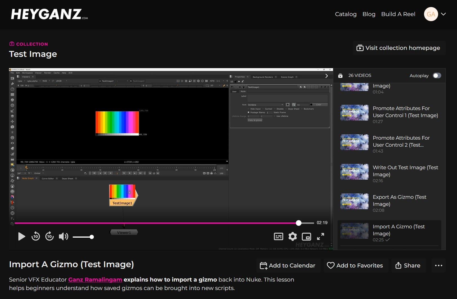Enable picture-in-picture mode
Image resolution: width=457 pixels, height=299 pixels.
coord(307,236)
